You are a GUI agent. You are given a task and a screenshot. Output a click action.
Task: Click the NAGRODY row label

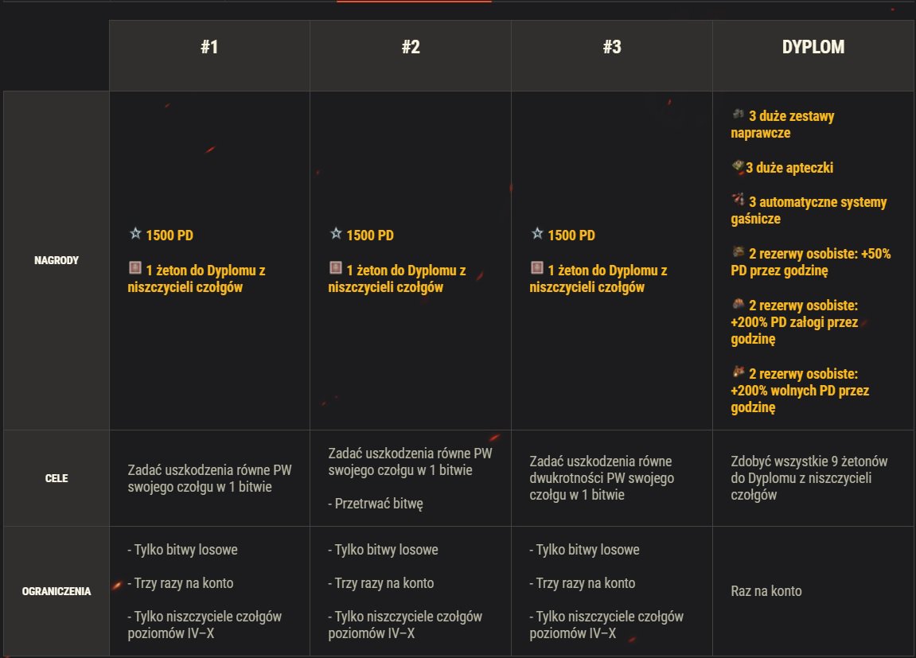(x=56, y=260)
